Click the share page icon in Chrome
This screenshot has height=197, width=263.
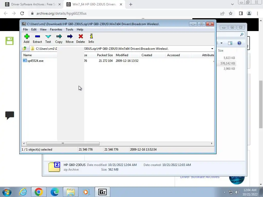[222, 13]
